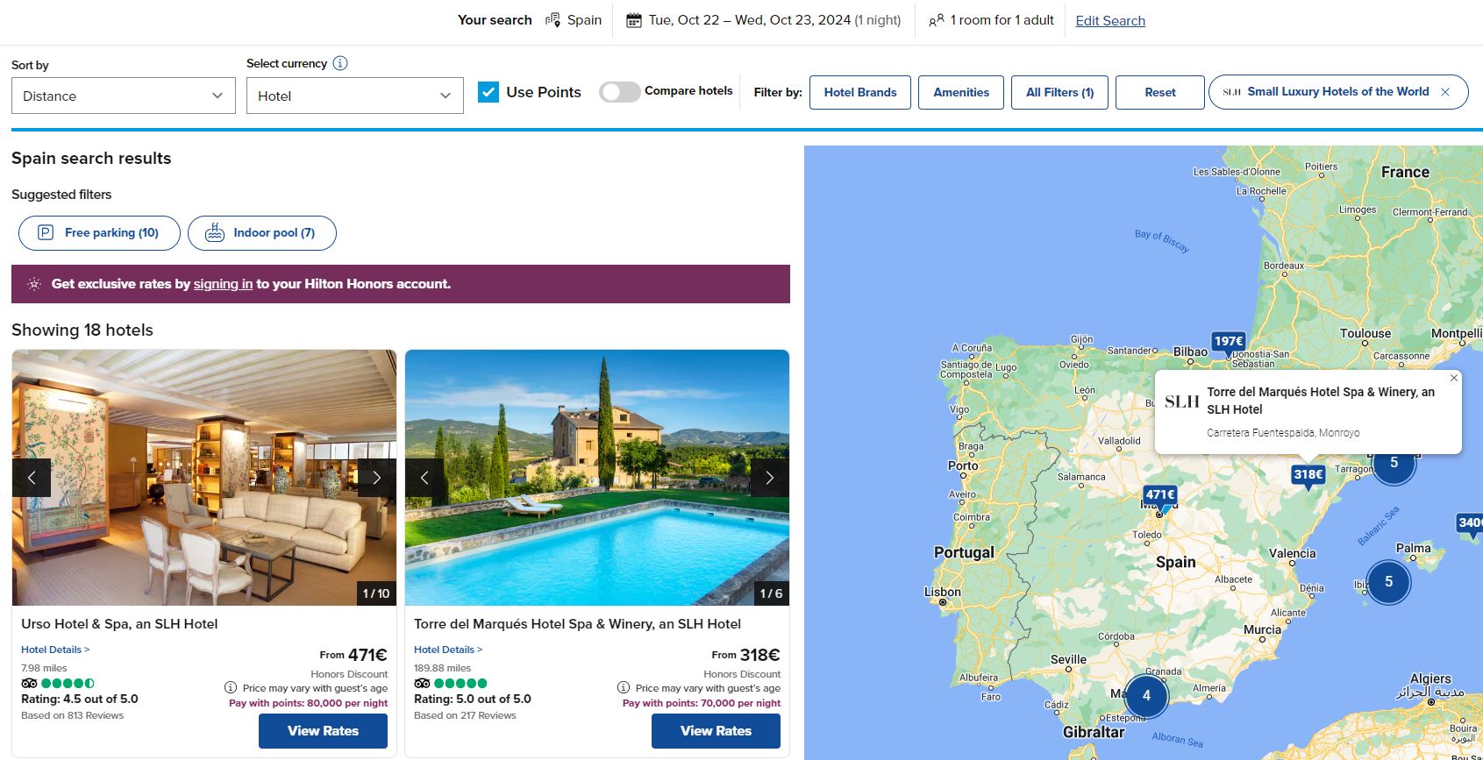Viewport: 1483px width, 760px height.
Task: Click the search dates text
Action: (x=775, y=20)
